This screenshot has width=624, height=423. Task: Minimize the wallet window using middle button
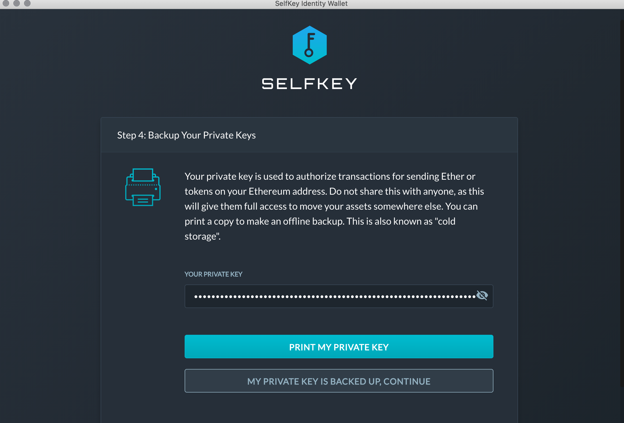(x=17, y=3)
